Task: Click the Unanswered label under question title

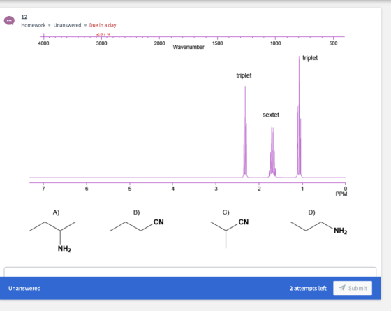Action: tap(67, 25)
